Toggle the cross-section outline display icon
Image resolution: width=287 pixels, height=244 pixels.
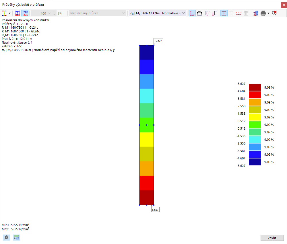coord(192,13)
